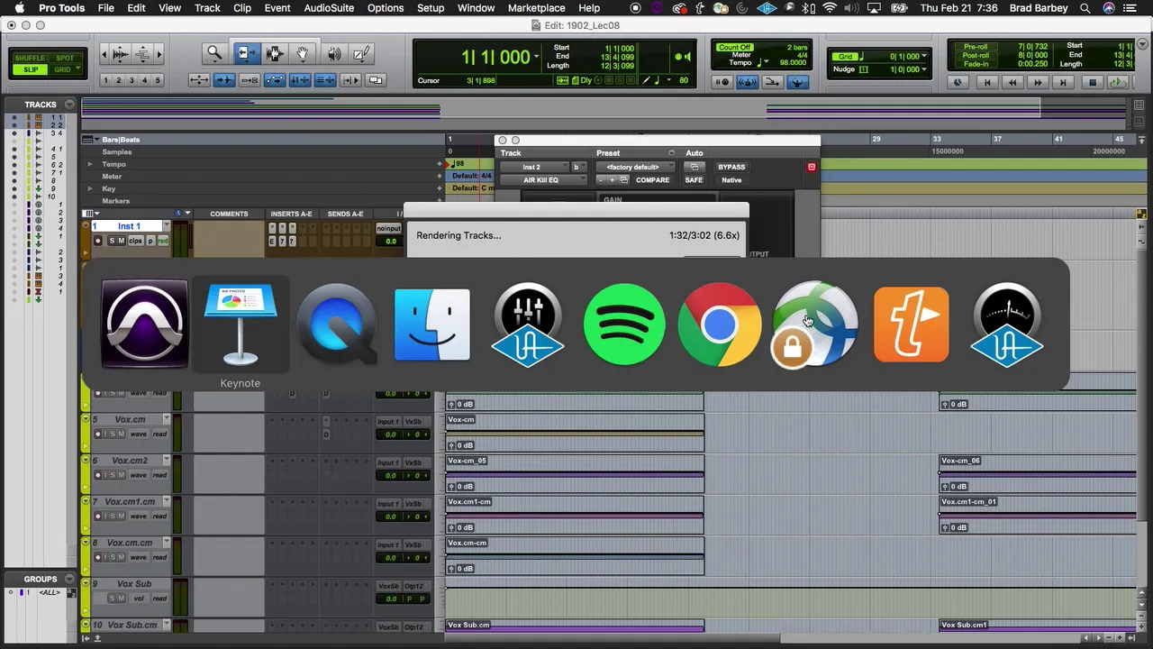Toggle Conductor tempo ruler button

click(797, 82)
